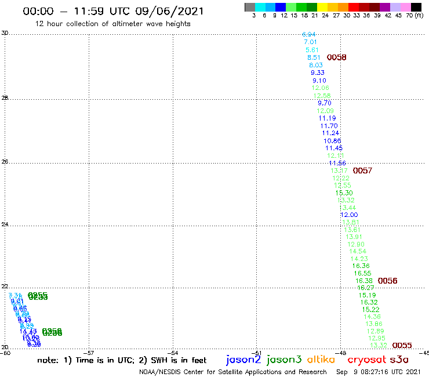
Task: Click the wave height value 16.32
Action: [369, 303]
